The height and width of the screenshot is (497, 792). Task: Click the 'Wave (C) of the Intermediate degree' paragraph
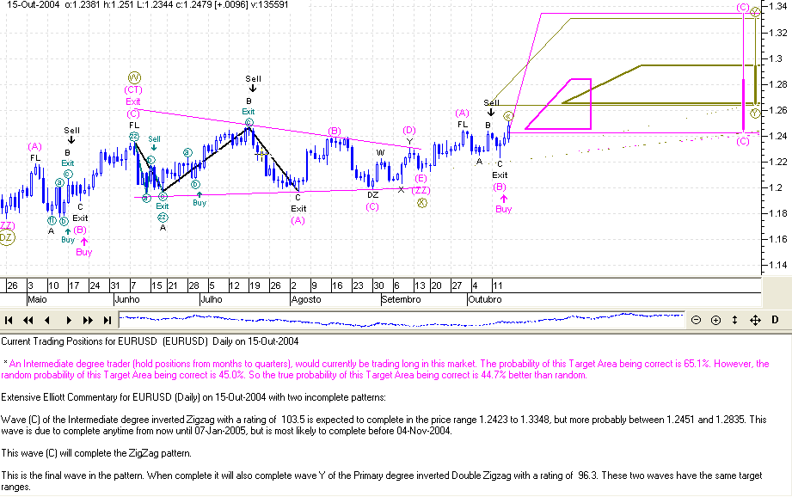384,426
